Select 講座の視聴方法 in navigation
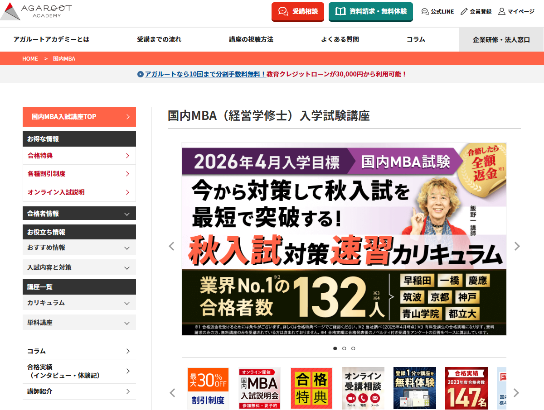Screen dimensions: 544x410 click(251, 39)
